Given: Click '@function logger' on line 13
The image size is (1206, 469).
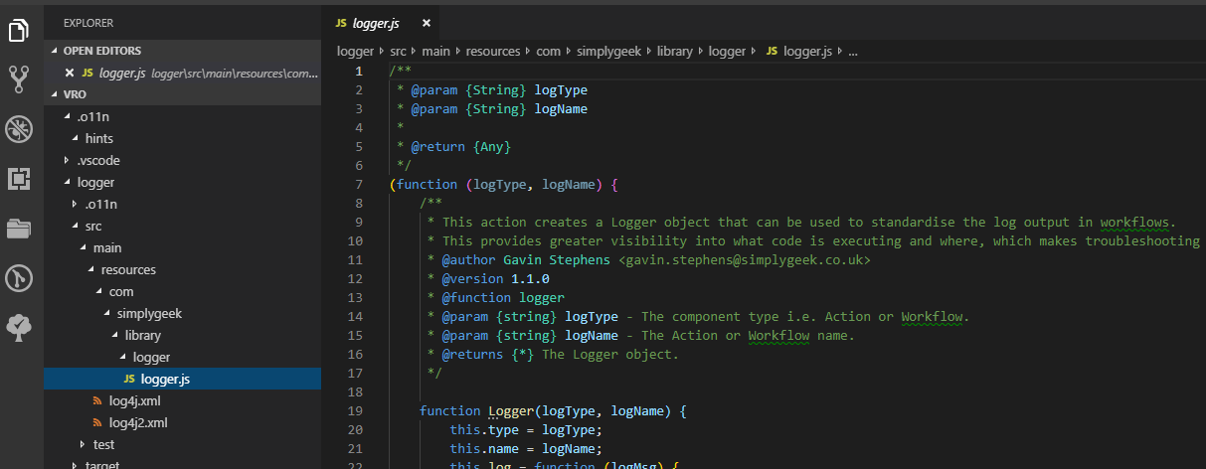Looking at the screenshot, I should (x=503, y=298).
